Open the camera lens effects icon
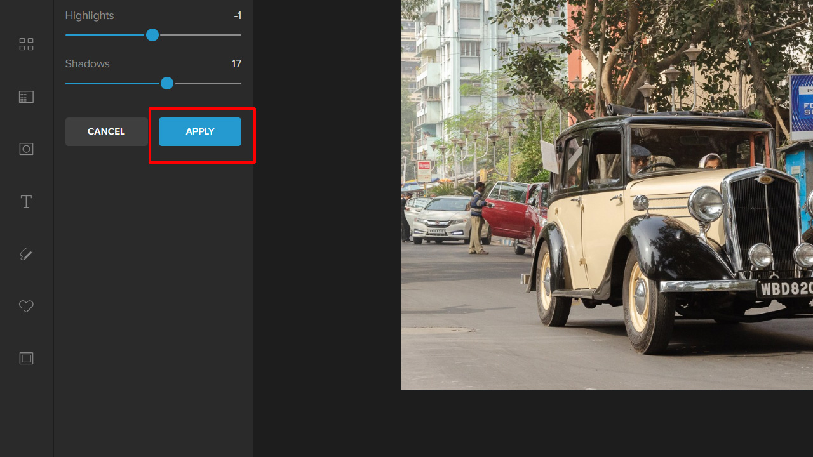This screenshot has width=813, height=457. [26, 149]
